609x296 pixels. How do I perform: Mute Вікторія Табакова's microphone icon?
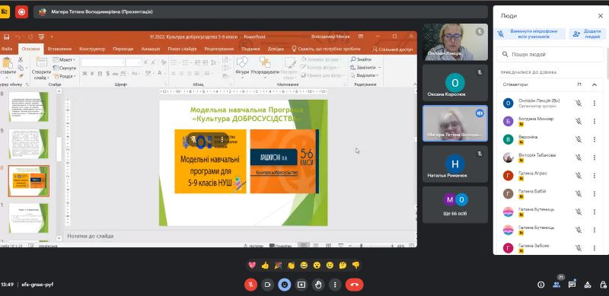[579, 158]
